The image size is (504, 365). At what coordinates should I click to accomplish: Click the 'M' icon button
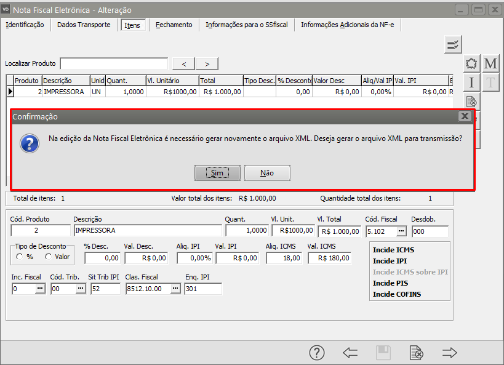coord(490,63)
